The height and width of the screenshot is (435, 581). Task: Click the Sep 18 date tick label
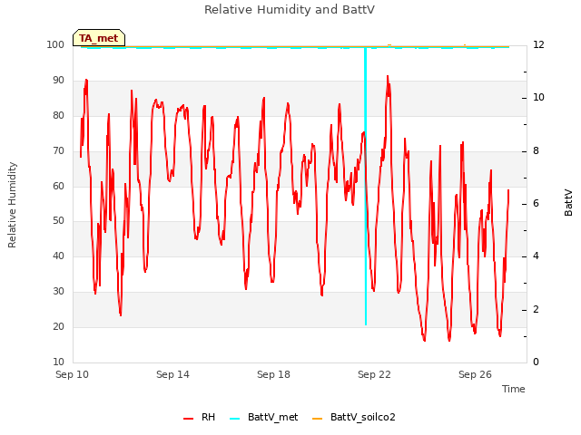pyautogui.click(x=273, y=374)
